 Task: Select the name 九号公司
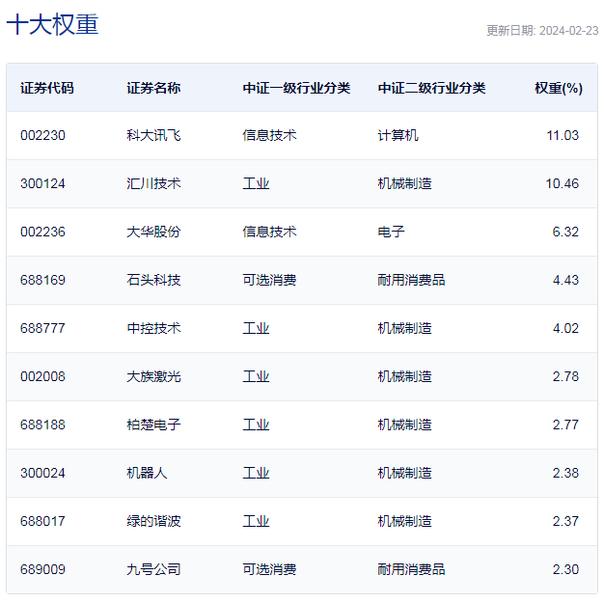153,569
